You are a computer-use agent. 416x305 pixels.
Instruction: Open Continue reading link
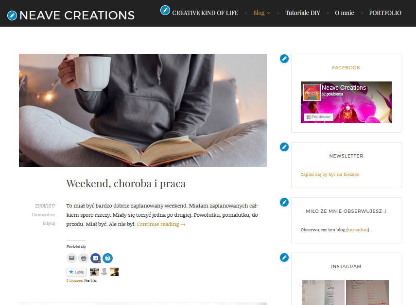pyautogui.click(x=161, y=224)
